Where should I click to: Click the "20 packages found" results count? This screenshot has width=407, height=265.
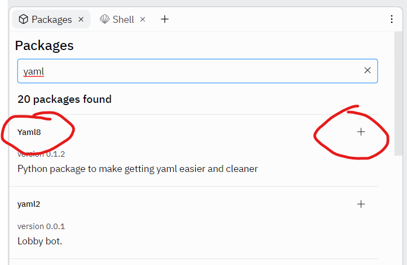(x=64, y=99)
